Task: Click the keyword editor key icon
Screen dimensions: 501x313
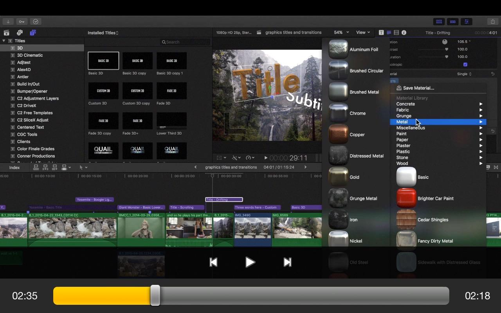Action: pyautogui.click(x=22, y=22)
